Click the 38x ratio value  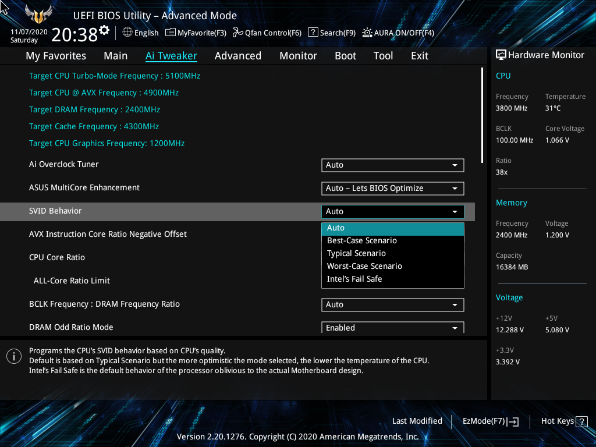[x=502, y=172]
